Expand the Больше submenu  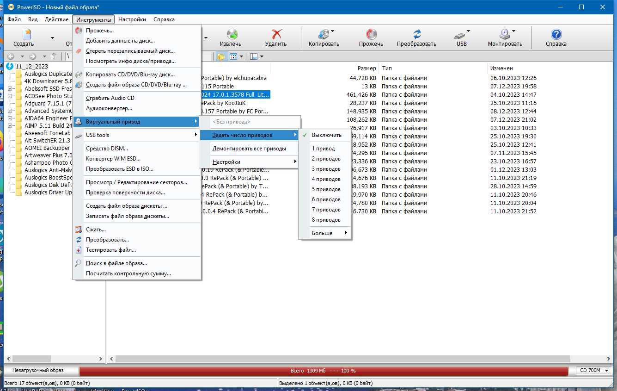coord(325,233)
